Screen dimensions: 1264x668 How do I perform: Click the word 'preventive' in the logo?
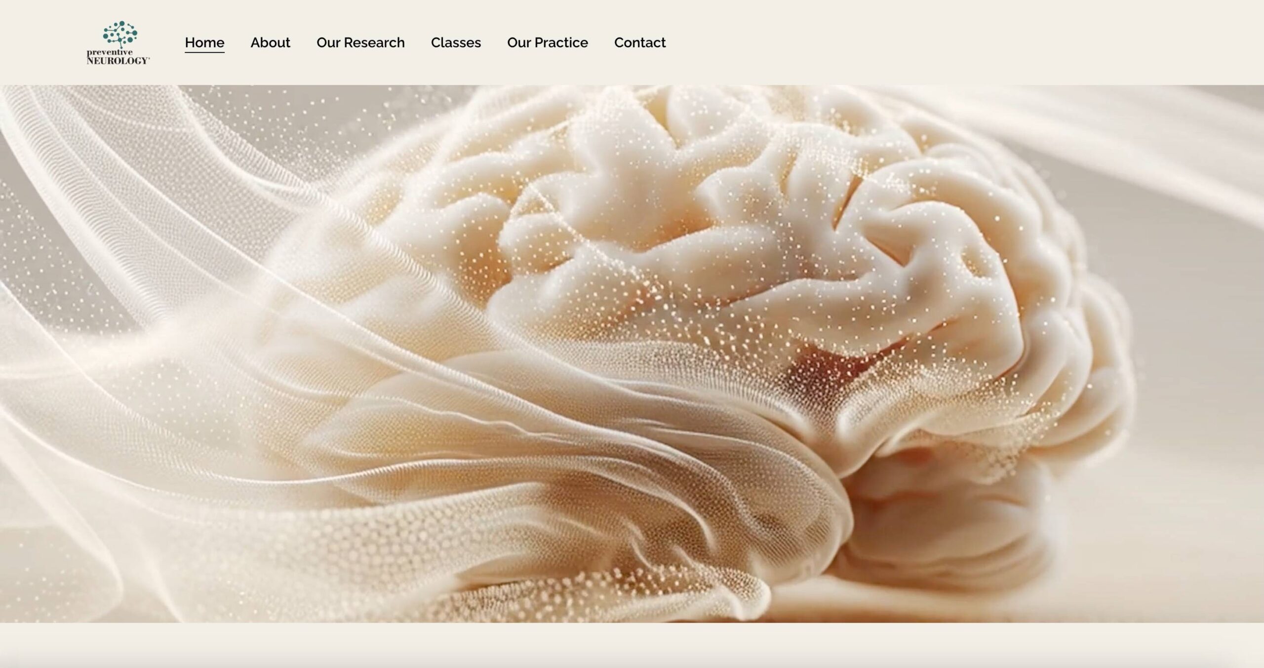[x=110, y=52]
